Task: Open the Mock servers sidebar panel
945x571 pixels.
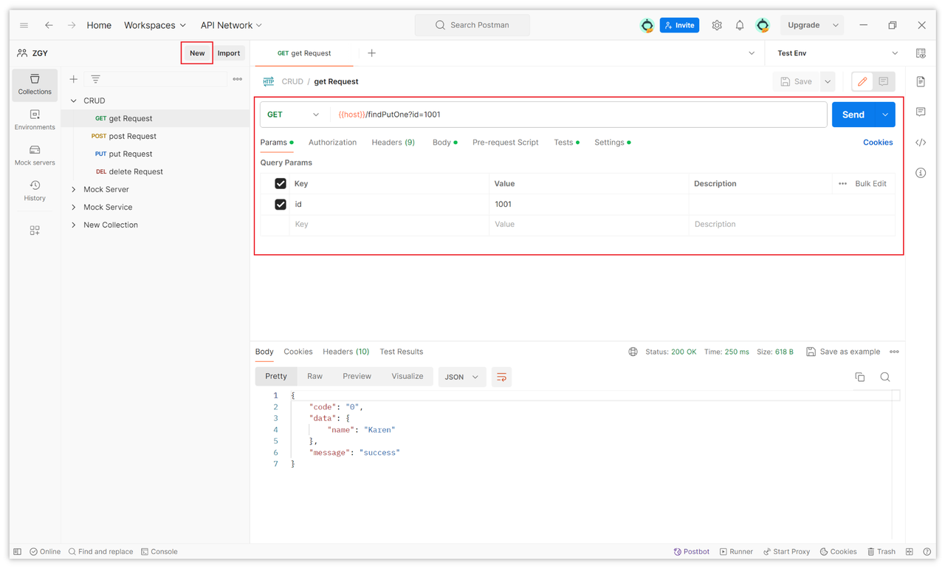Action: [35, 155]
